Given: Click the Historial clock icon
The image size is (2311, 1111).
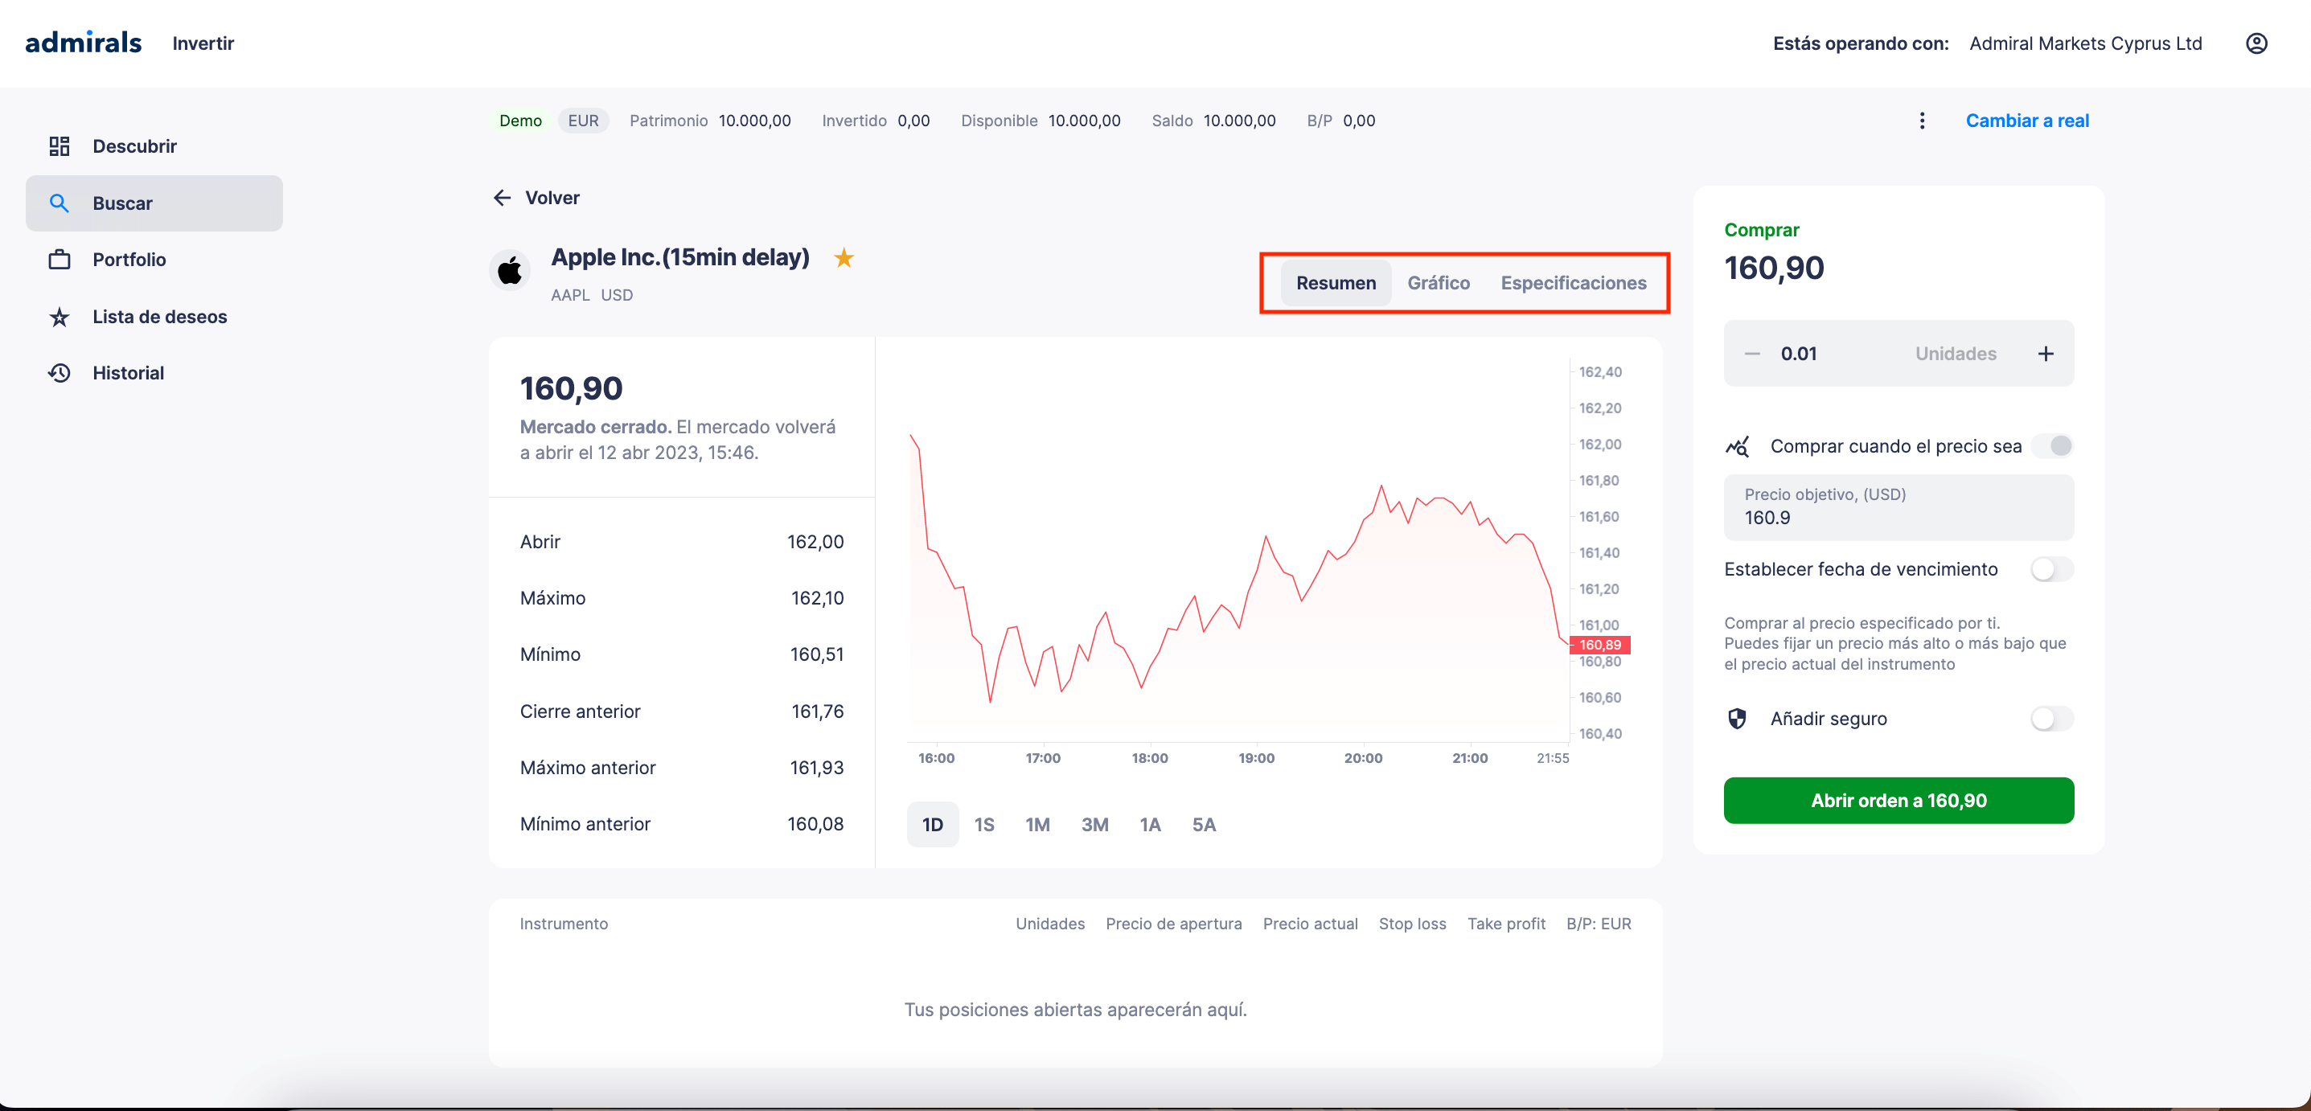Looking at the screenshot, I should click(x=60, y=373).
